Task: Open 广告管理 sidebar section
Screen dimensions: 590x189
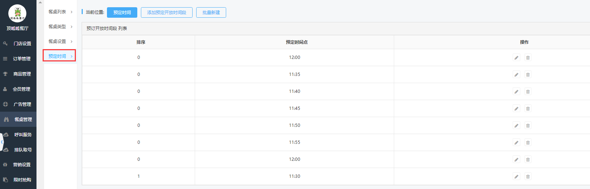Action: pos(18,104)
